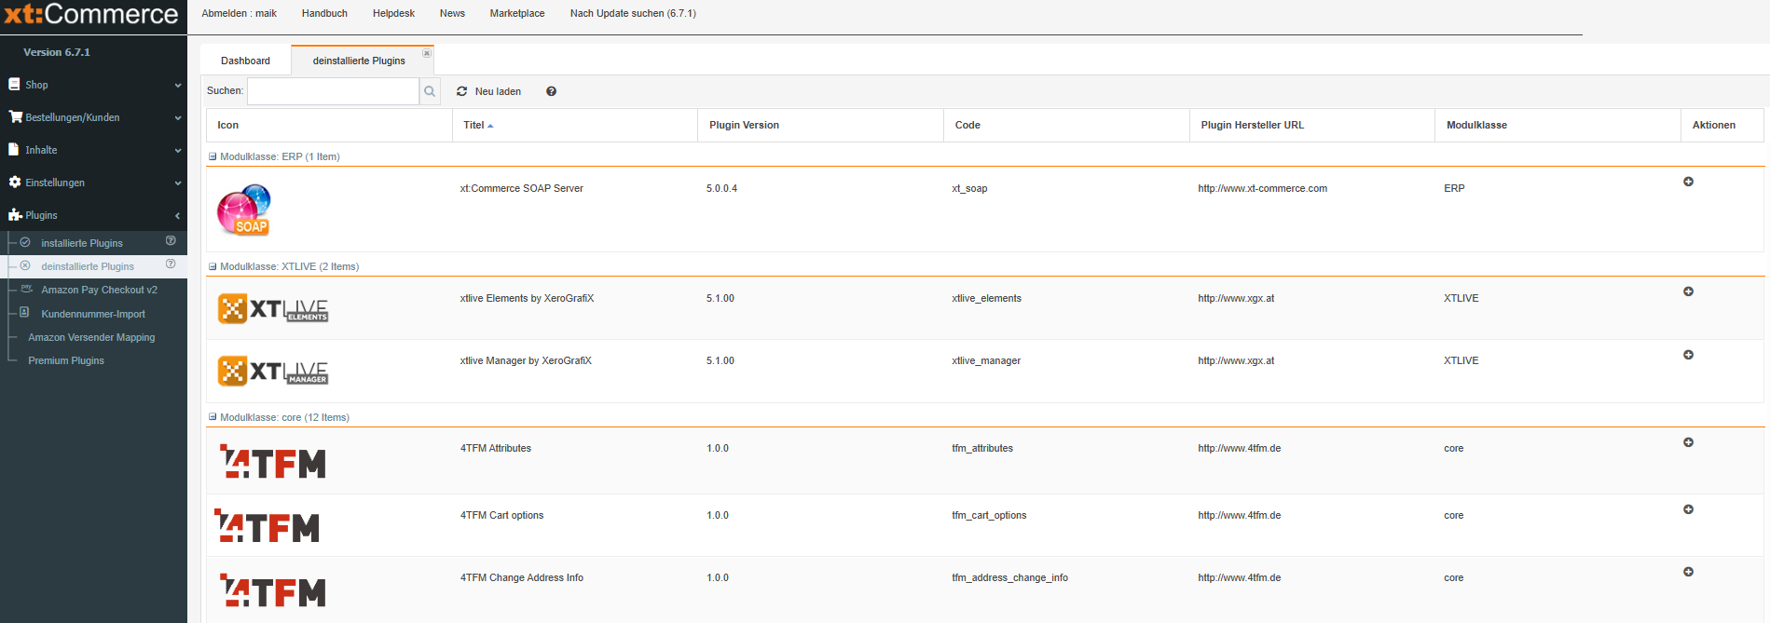
Task: Click the Aktionen column header
Action: (1722, 125)
